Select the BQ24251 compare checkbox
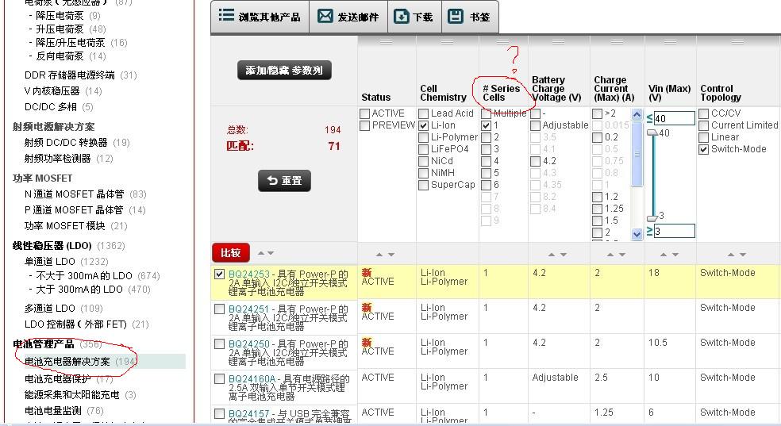This screenshot has width=781, height=426. (x=219, y=309)
